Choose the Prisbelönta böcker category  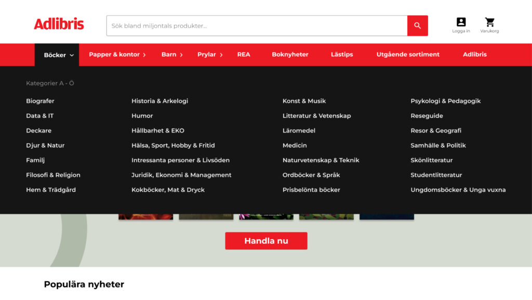point(311,190)
